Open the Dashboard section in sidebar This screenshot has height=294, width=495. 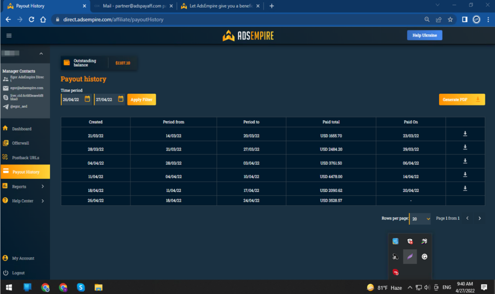tap(21, 129)
